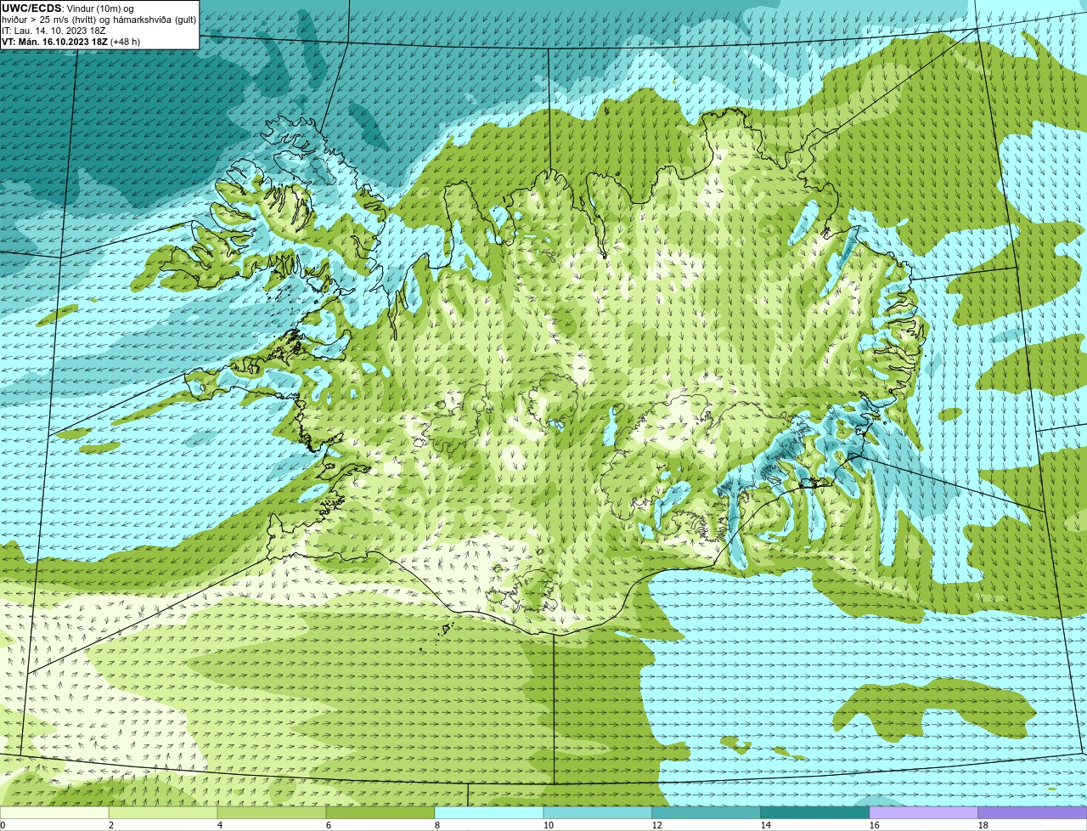Click the UWC/ECDS title text
Screen dimensions: 1087x831
tap(31, 8)
